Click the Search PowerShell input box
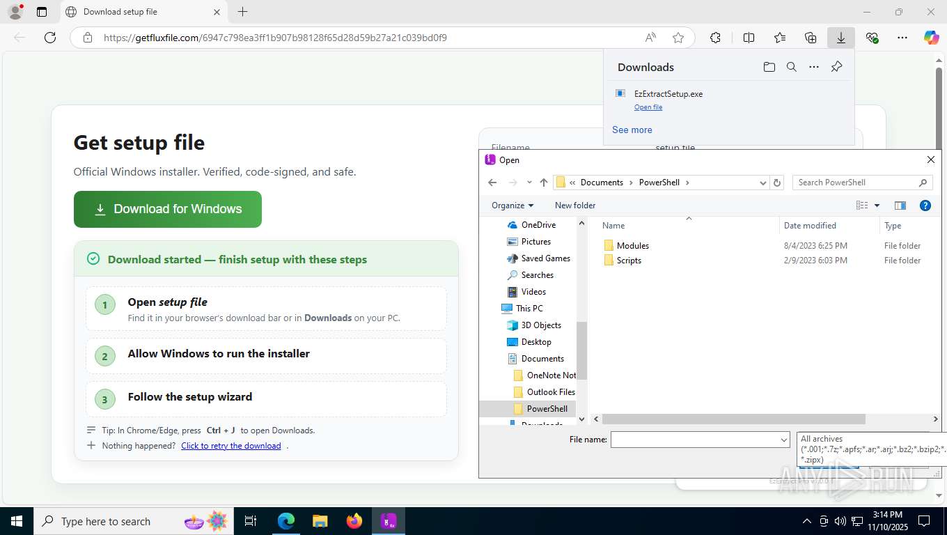 click(x=862, y=183)
